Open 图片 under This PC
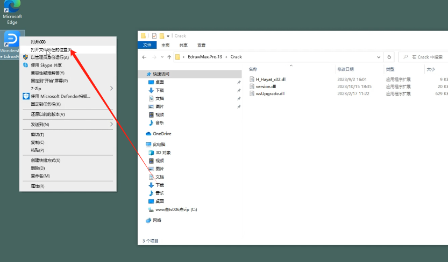This screenshot has width=448, height=262. pyautogui.click(x=159, y=169)
